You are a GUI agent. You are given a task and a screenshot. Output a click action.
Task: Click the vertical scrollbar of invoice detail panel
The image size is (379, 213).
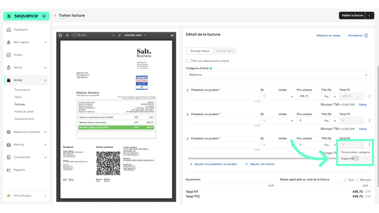(x=377, y=126)
